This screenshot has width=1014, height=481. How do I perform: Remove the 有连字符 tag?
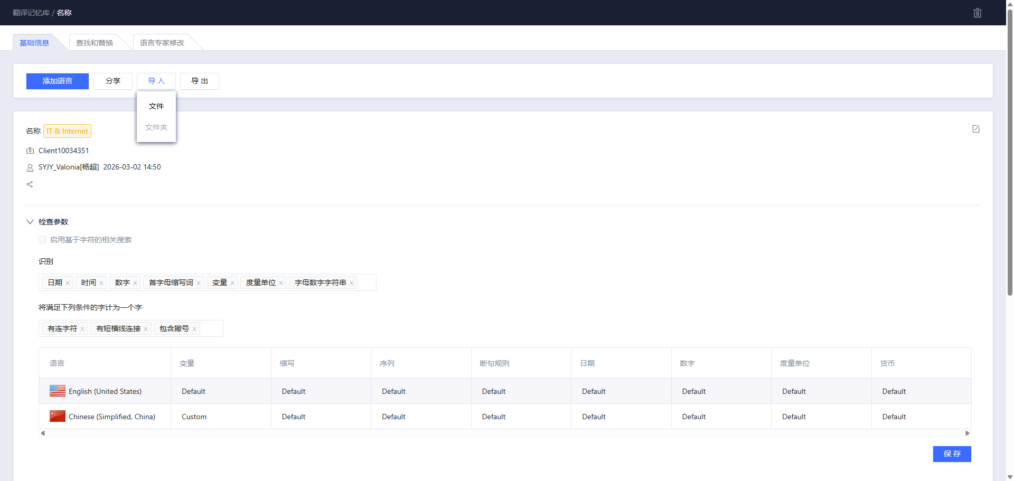(82, 329)
